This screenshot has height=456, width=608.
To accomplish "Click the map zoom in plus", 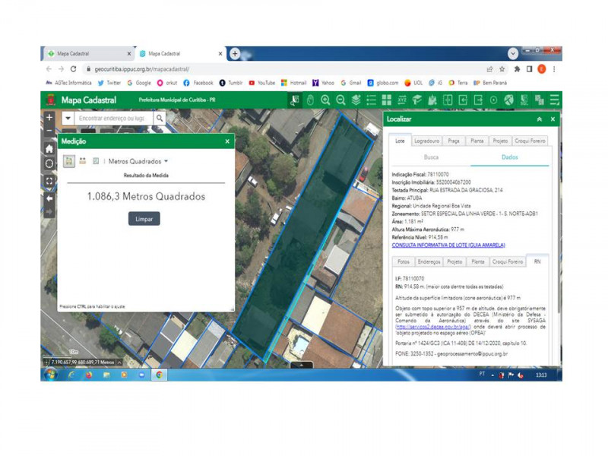I will [49, 117].
